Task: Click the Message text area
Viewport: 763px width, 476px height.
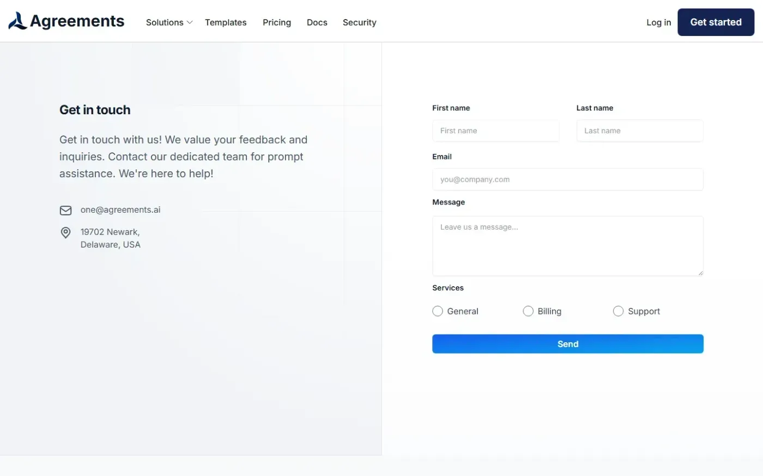Action: pos(568,246)
